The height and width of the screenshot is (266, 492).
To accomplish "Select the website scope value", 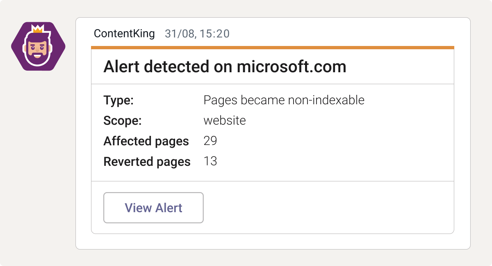I will (224, 120).
